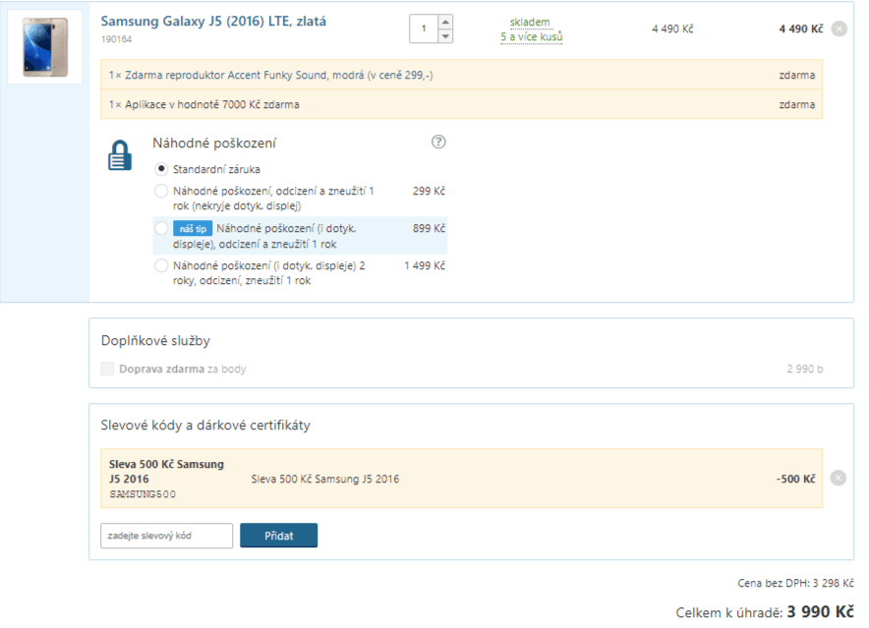Click free Accent Funky Sound speaker row

(x=462, y=75)
